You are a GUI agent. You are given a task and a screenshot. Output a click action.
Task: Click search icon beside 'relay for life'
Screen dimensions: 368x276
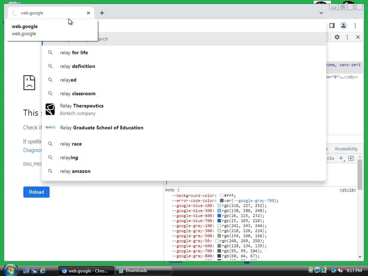pyautogui.click(x=50, y=52)
